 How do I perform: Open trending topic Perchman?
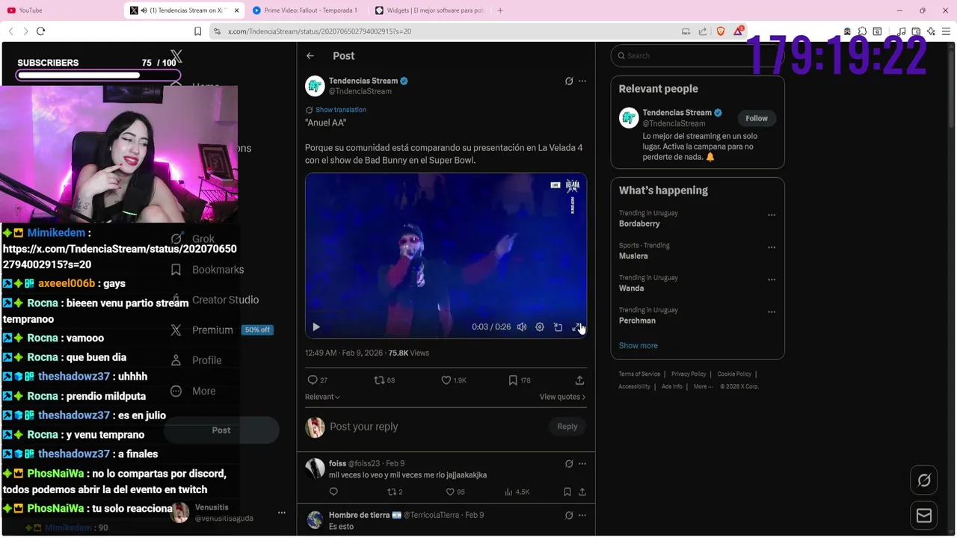click(637, 320)
